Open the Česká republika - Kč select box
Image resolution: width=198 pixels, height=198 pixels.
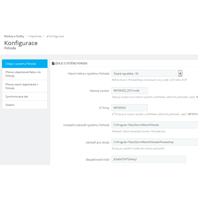point(147,73)
